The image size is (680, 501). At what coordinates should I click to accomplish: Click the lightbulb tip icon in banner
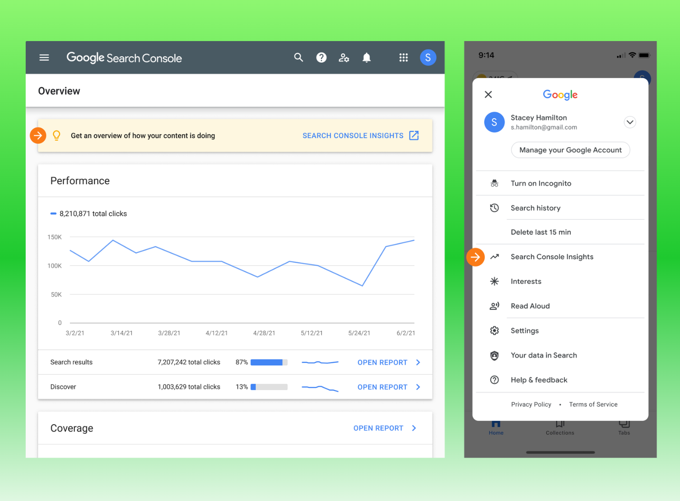click(56, 135)
